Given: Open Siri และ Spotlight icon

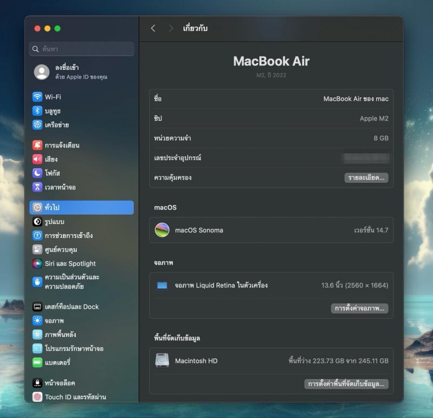Looking at the screenshot, I should 37,263.
